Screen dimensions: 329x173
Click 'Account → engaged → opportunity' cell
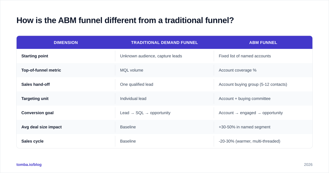click(251, 113)
